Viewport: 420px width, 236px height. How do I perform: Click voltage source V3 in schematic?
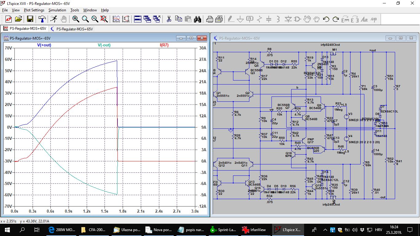[x=346, y=116]
